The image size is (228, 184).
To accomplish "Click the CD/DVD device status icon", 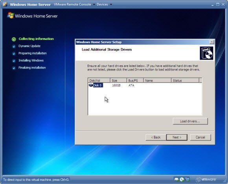I will (x=182, y=180).
